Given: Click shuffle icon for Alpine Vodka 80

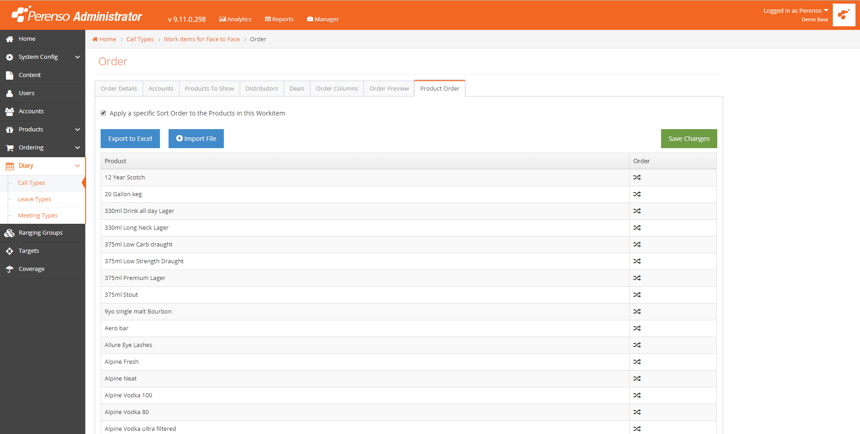Looking at the screenshot, I should [x=637, y=412].
